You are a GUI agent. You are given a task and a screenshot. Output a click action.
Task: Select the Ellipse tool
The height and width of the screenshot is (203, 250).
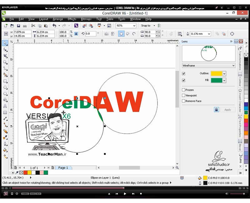pyautogui.click(x=5, y=87)
